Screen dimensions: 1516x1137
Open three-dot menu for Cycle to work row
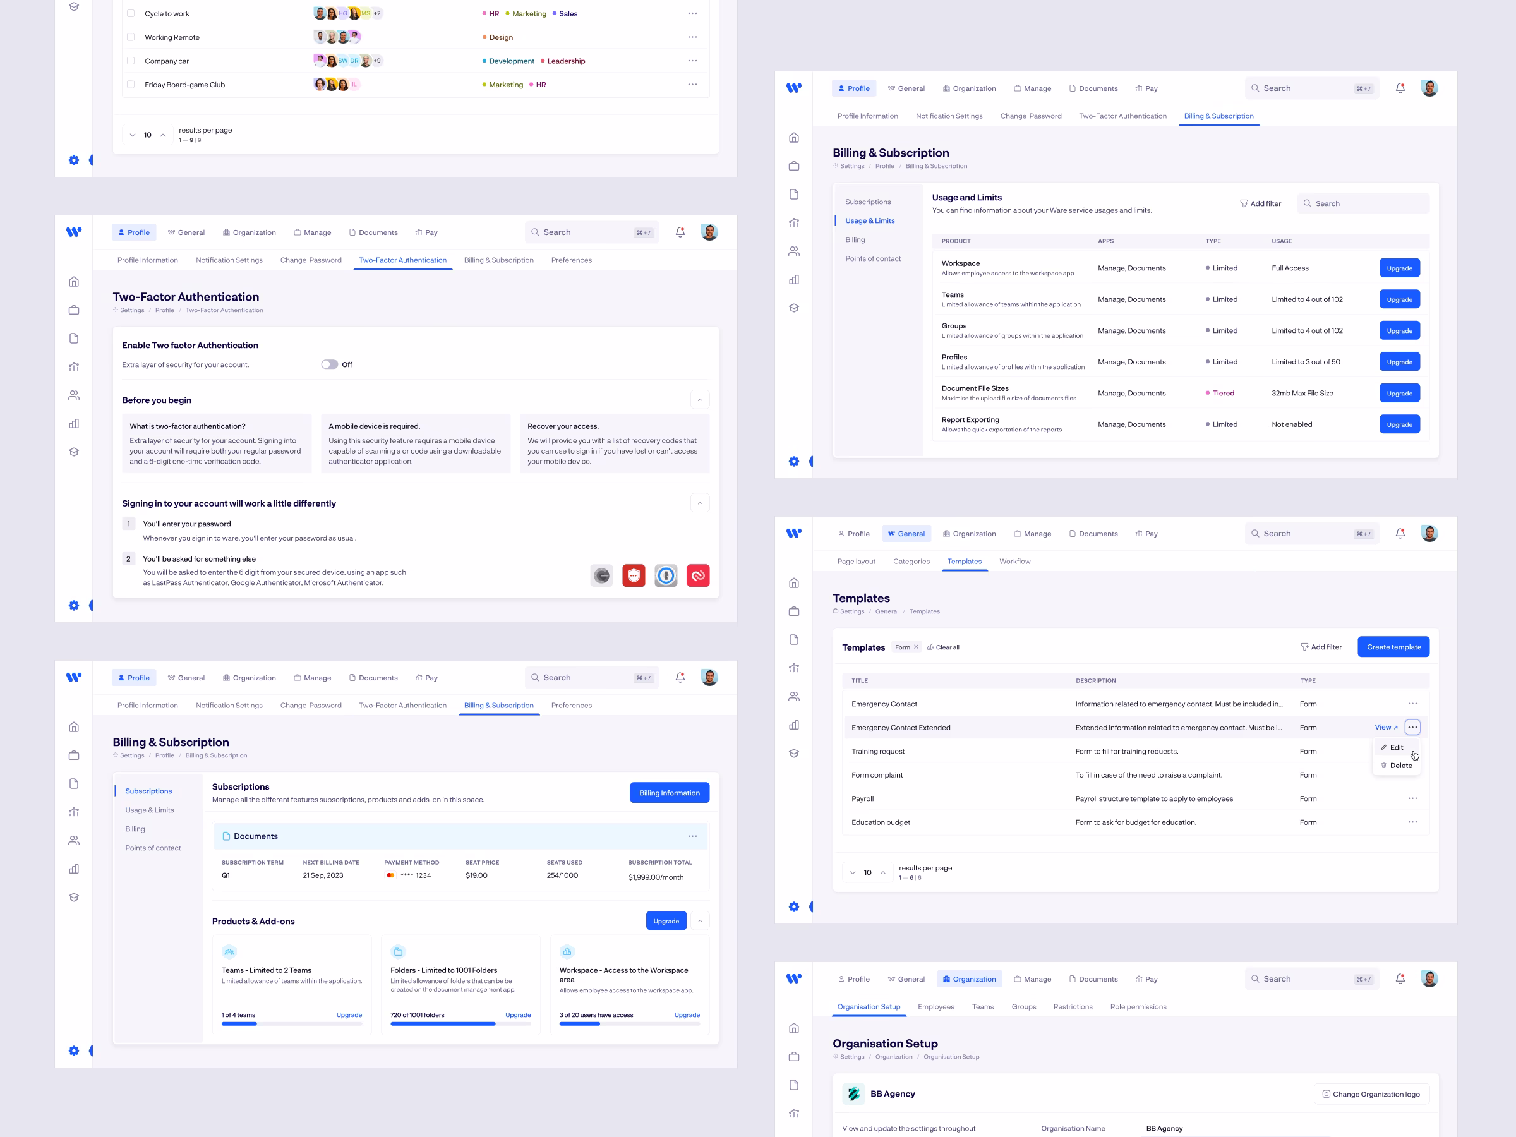[692, 14]
